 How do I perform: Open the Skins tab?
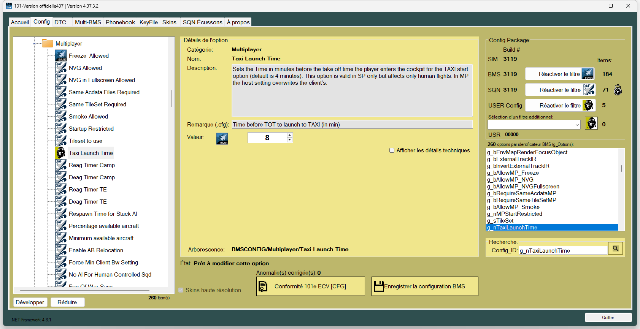169,22
